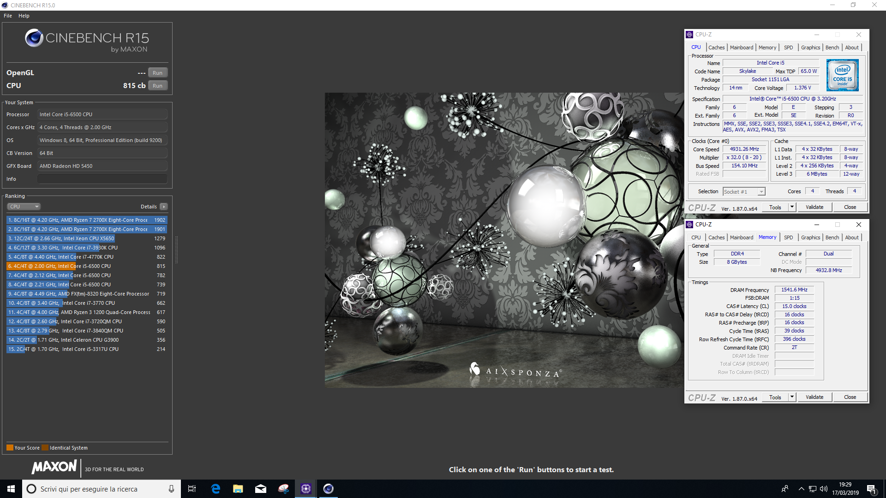
Task: Click Tools button in lower CPU-Z window
Action: coord(775,397)
